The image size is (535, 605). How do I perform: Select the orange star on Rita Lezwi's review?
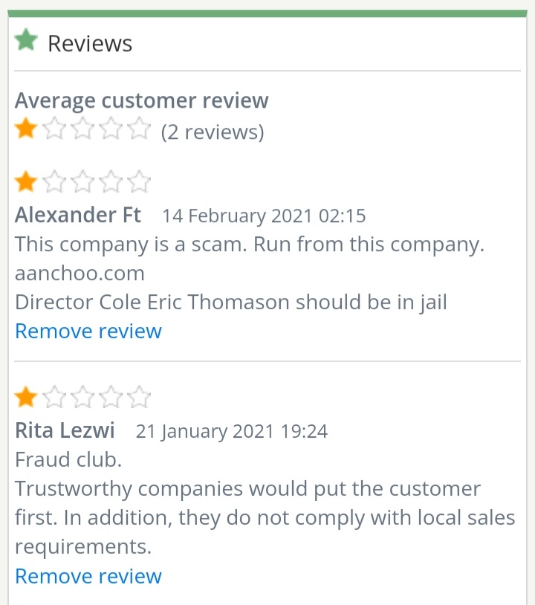pos(25,396)
